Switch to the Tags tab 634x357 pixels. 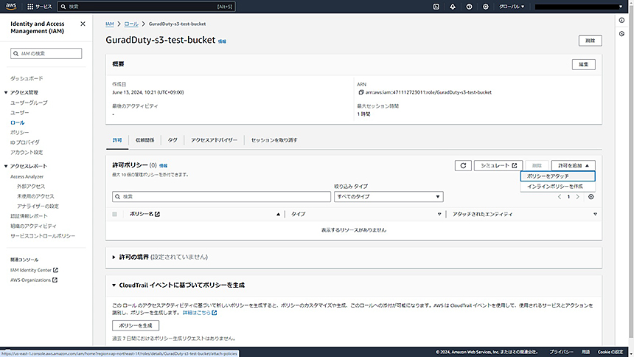(173, 140)
